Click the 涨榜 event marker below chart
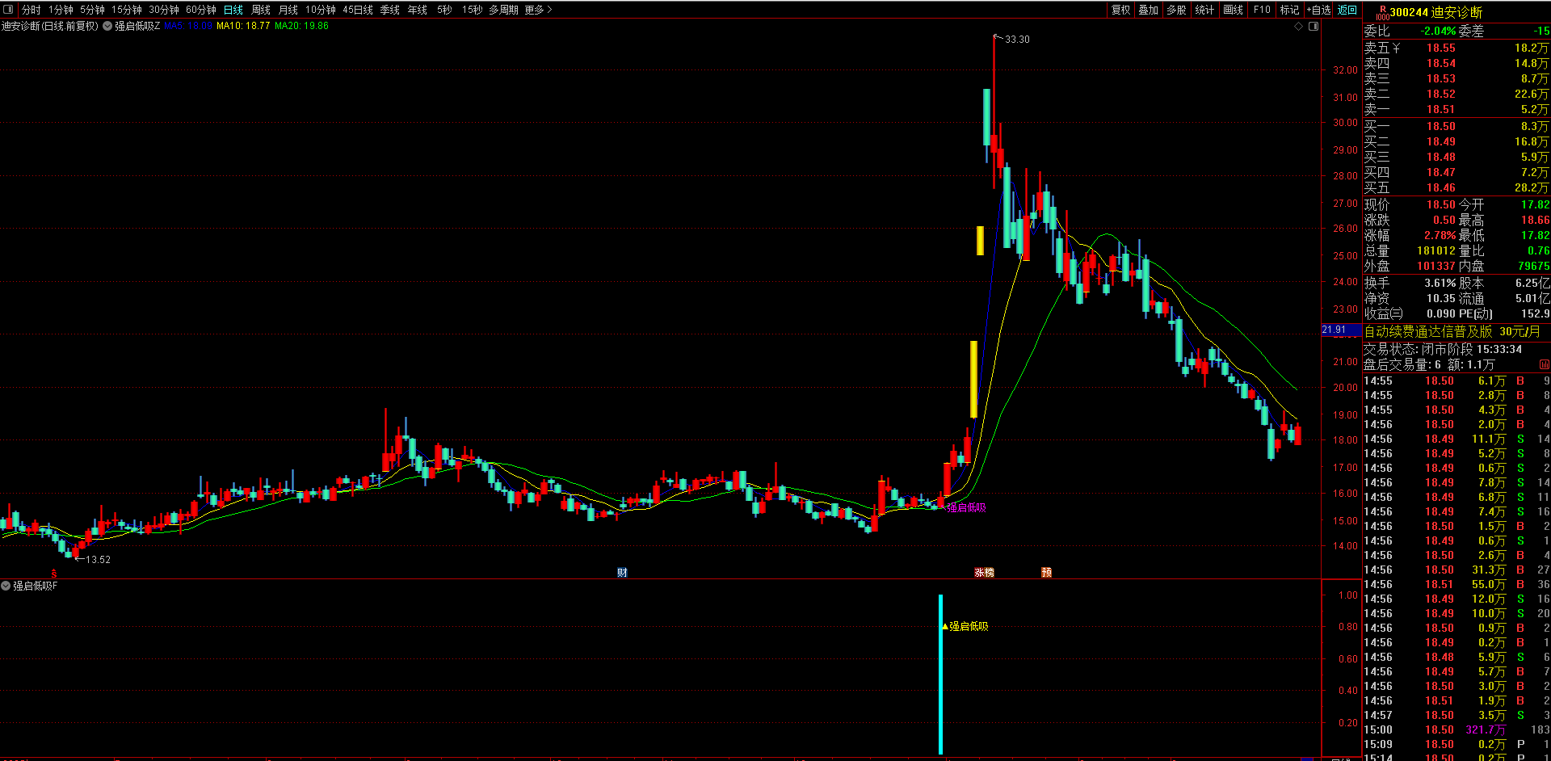The image size is (1551, 761). (x=984, y=572)
